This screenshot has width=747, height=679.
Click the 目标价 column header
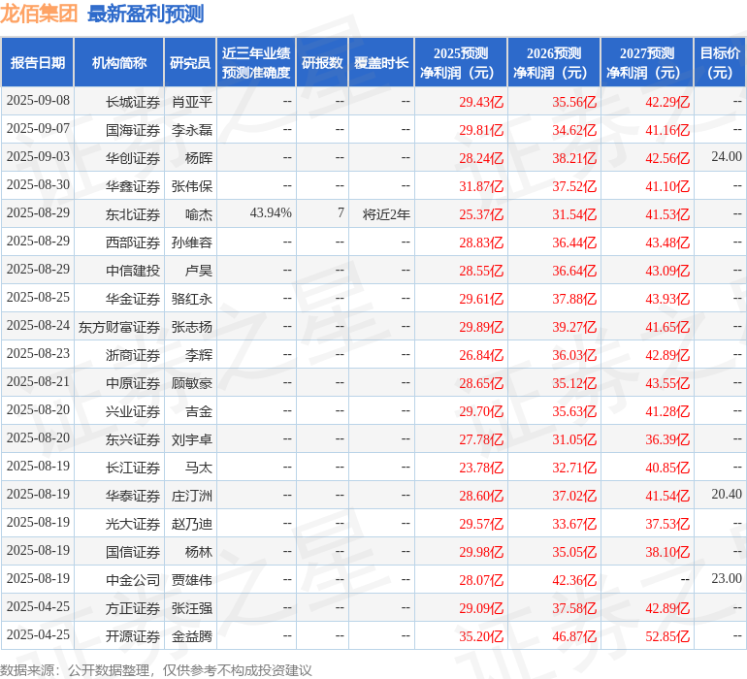pyautogui.click(x=720, y=63)
